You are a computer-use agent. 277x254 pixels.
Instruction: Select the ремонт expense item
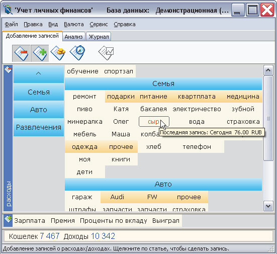click(x=84, y=97)
